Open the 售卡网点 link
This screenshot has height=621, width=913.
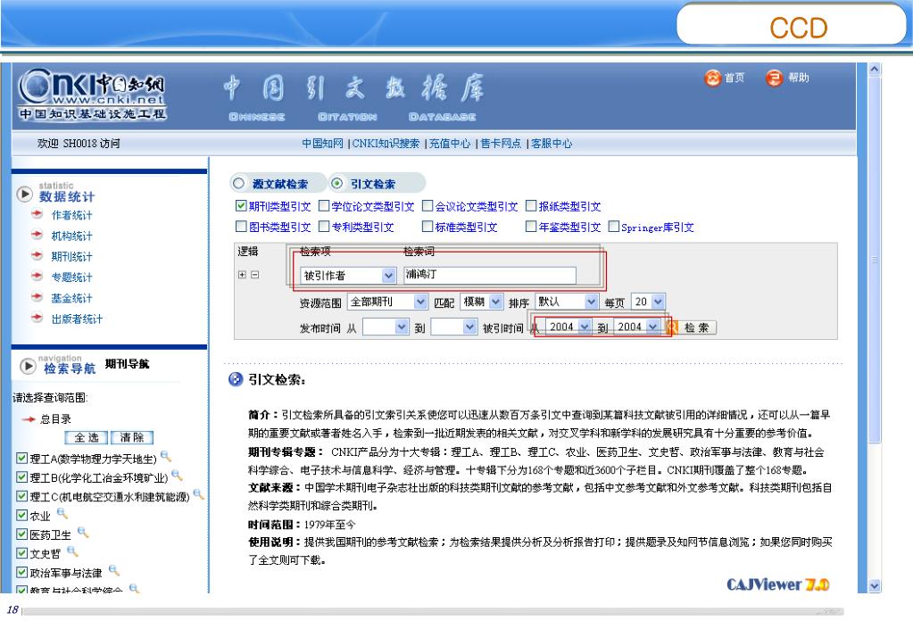point(501,143)
